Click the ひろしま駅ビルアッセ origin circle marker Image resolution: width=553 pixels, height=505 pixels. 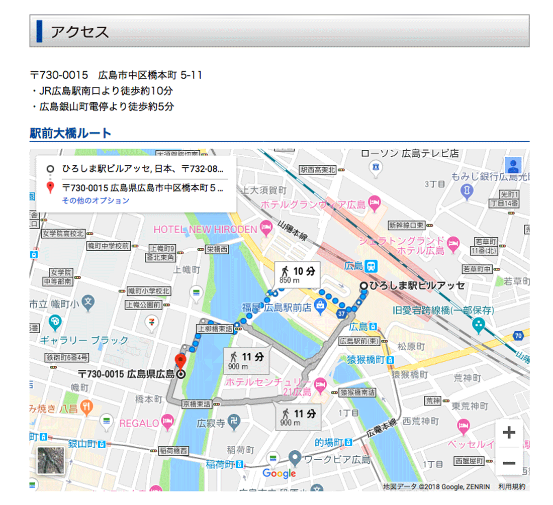pos(363,285)
